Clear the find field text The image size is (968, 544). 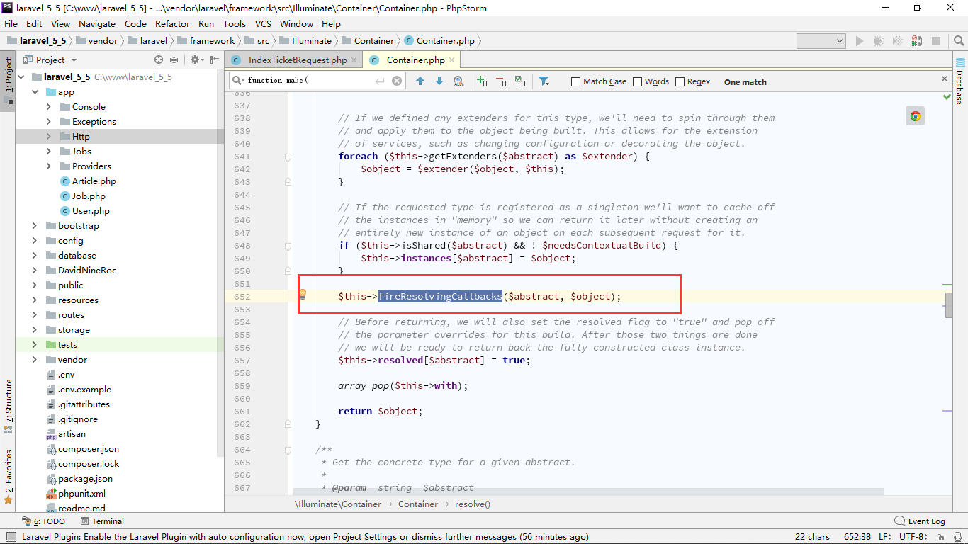click(x=397, y=81)
